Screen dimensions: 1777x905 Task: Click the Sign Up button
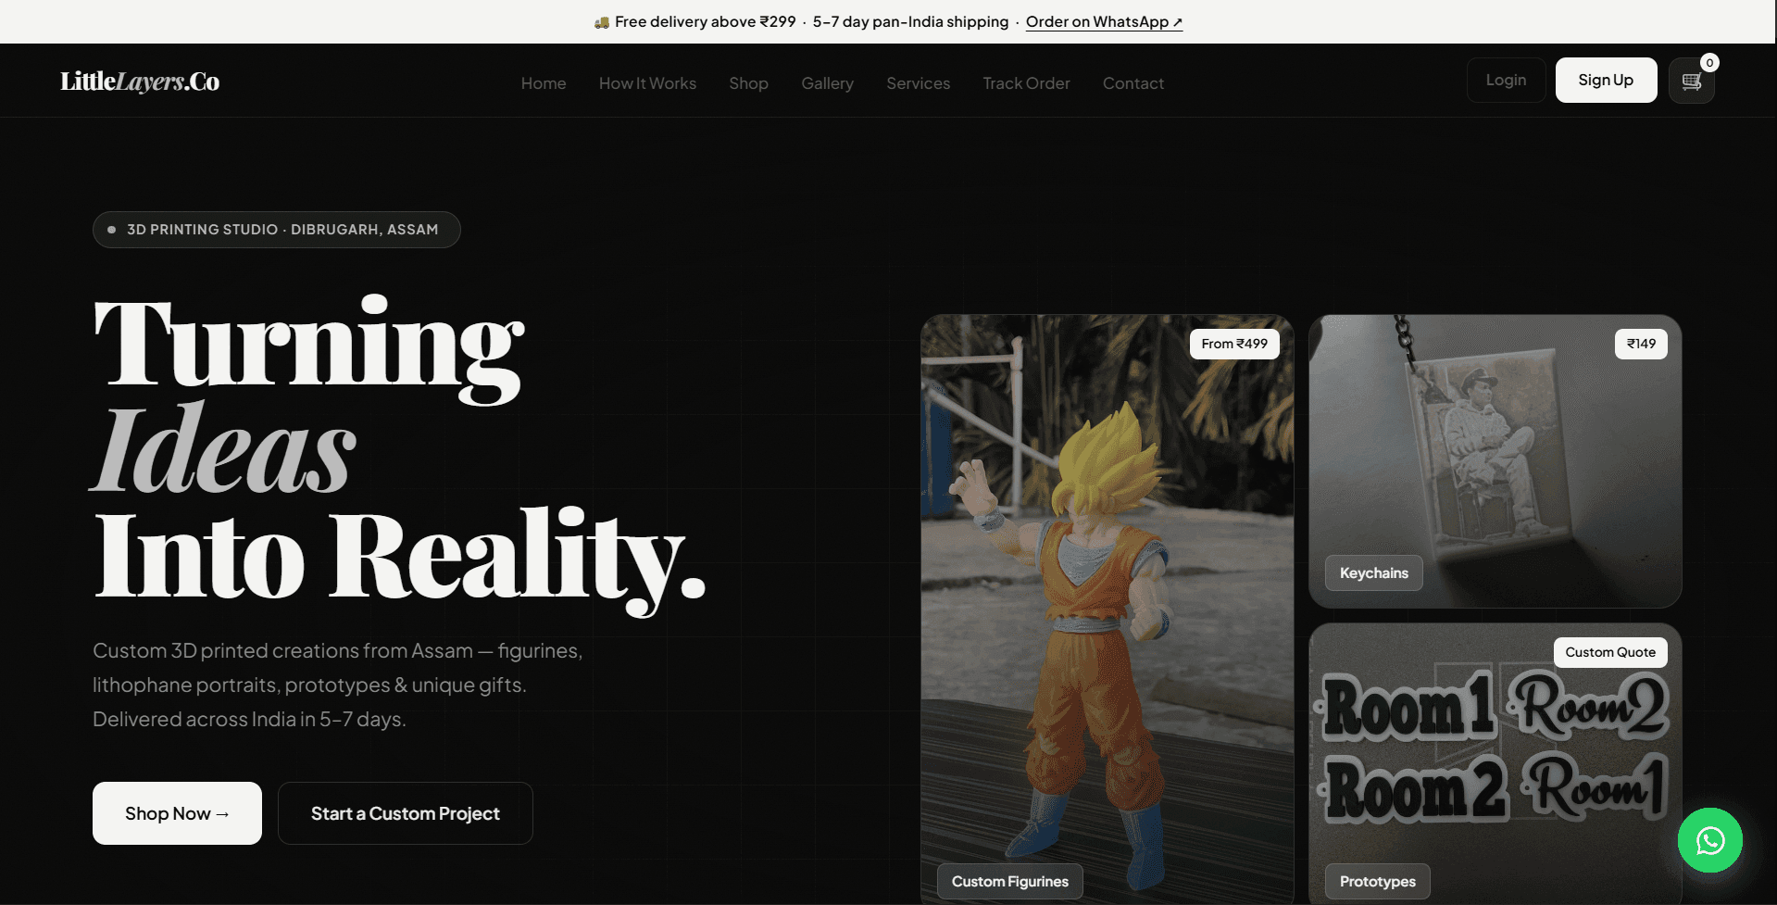click(1606, 81)
